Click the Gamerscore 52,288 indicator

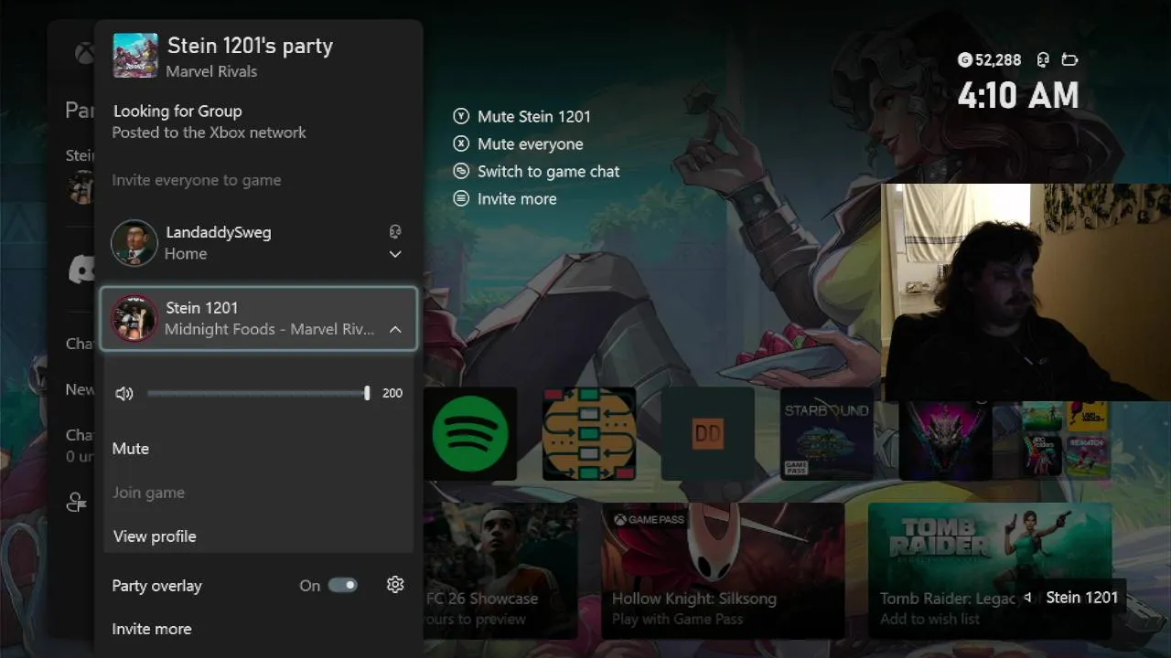pyautogui.click(x=989, y=60)
